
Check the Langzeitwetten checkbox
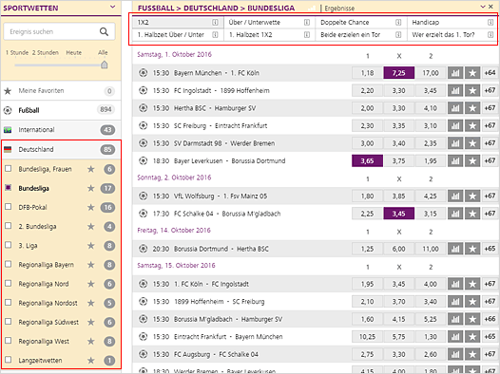click(x=9, y=360)
